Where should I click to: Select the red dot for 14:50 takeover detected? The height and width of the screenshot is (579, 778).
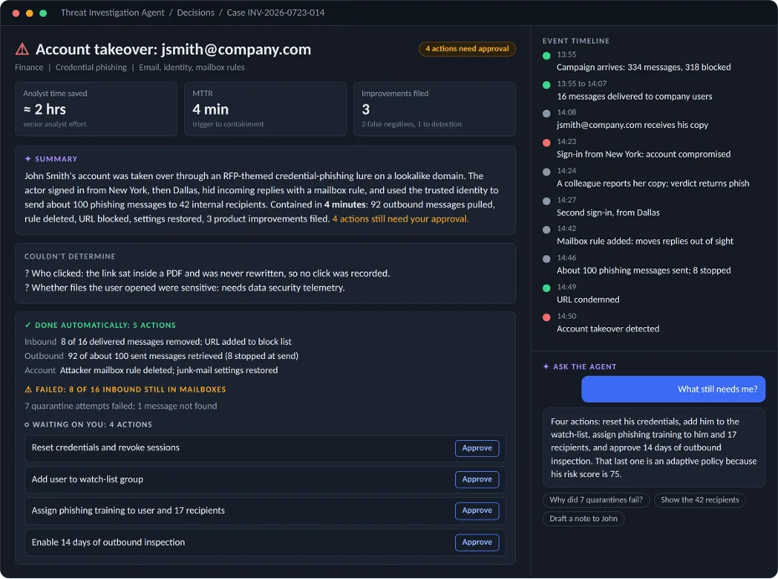[546, 318]
